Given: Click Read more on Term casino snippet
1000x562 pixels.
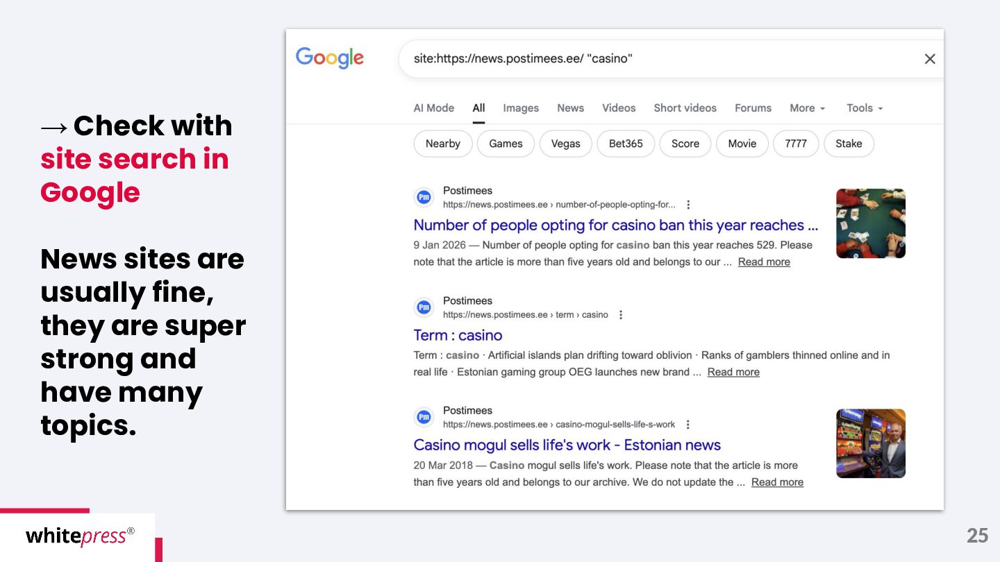Looking at the screenshot, I should pyautogui.click(x=733, y=372).
